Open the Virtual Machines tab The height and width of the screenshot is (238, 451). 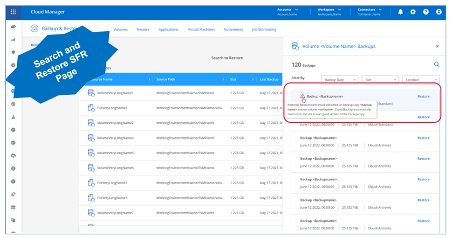pos(201,30)
